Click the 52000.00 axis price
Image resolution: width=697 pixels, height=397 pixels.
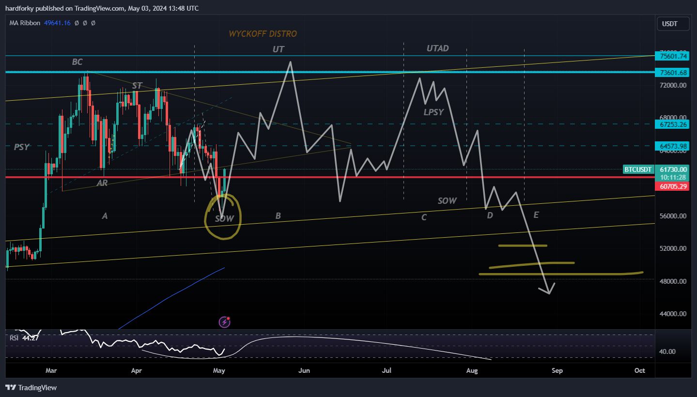tap(674, 248)
